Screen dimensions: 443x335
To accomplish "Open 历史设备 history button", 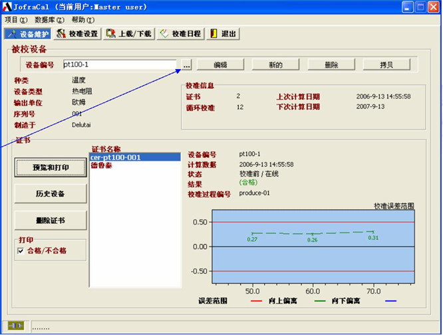I will pyautogui.click(x=51, y=193).
